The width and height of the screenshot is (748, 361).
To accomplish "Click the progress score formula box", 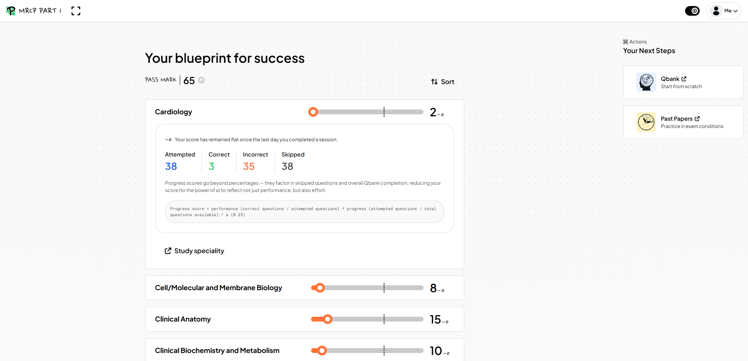I will [304, 212].
